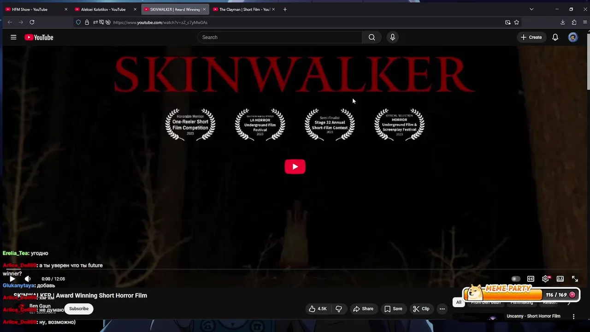Open YouTube notifications bell
The width and height of the screenshot is (590, 332).
[555, 37]
